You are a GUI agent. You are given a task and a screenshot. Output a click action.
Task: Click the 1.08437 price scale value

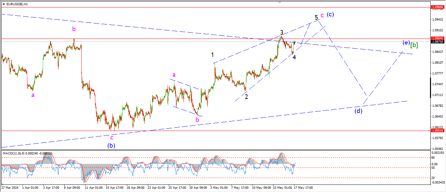pos(437,52)
